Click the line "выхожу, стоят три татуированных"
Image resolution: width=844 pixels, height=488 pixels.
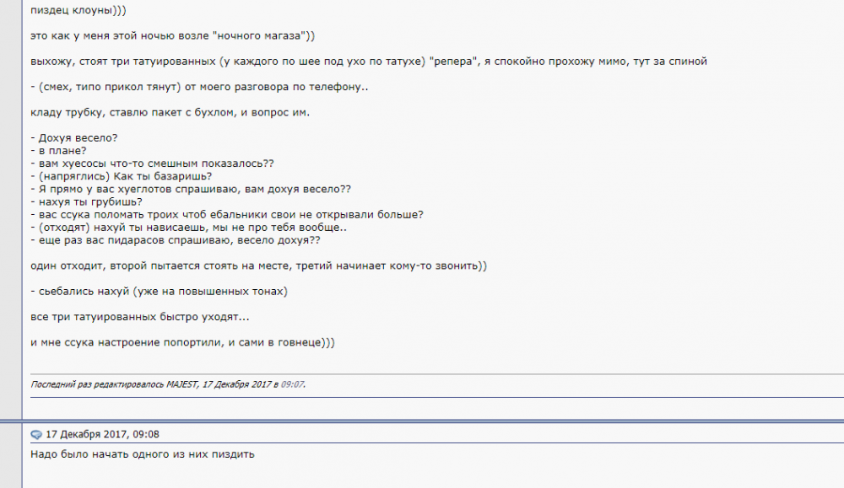(369, 62)
